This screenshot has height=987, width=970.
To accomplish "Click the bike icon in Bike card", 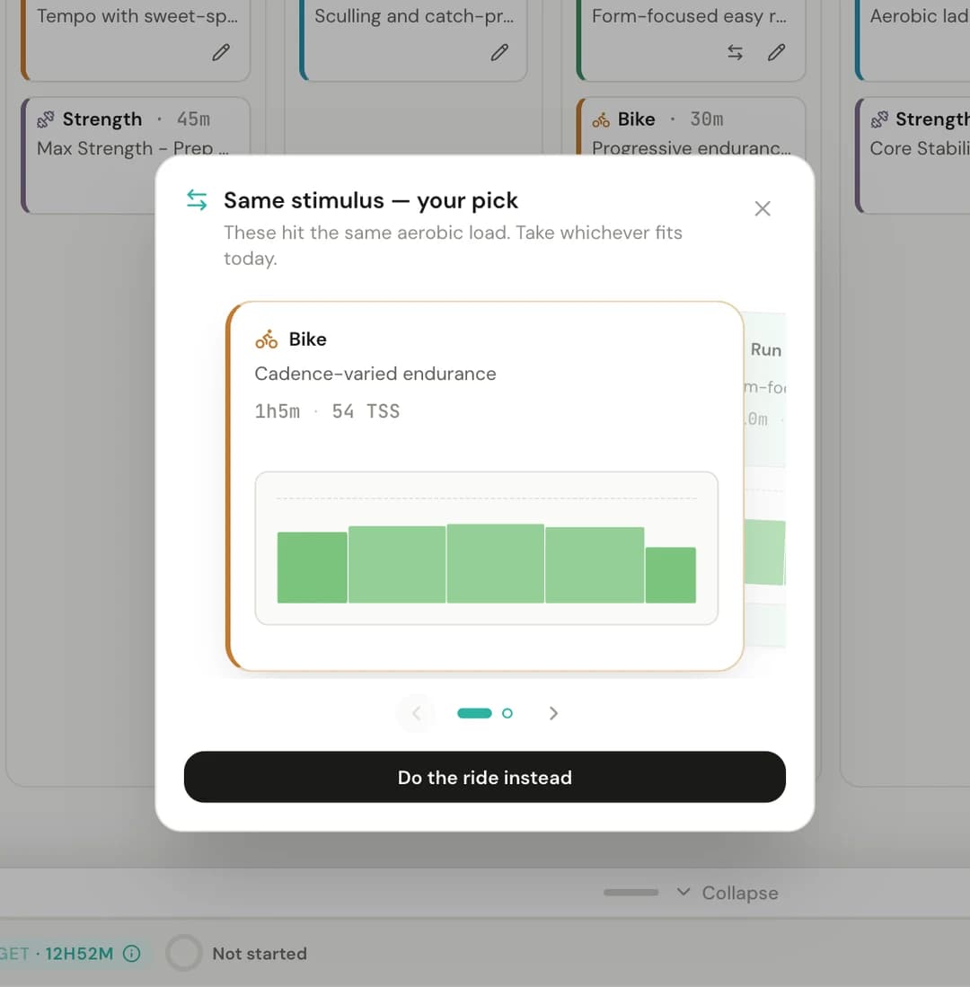I will click(x=266, y=339).
